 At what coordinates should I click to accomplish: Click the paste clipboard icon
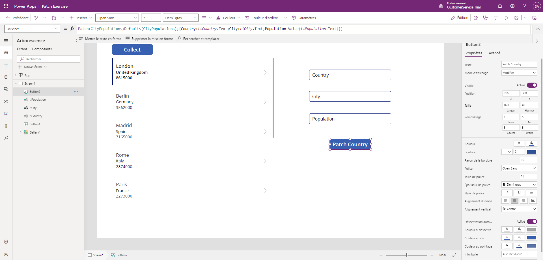pyautogui.click(x=54, y=18)
